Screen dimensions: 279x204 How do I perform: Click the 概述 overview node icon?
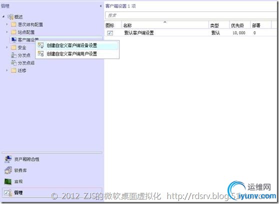(x=10, y=17)
